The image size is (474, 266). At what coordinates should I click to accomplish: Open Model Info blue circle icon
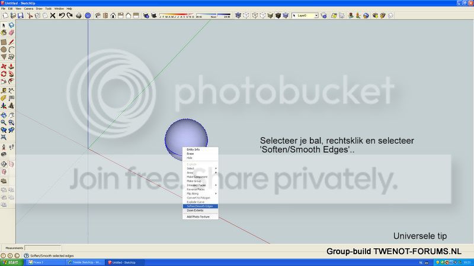pyautogui.click(x=88, y=15)
